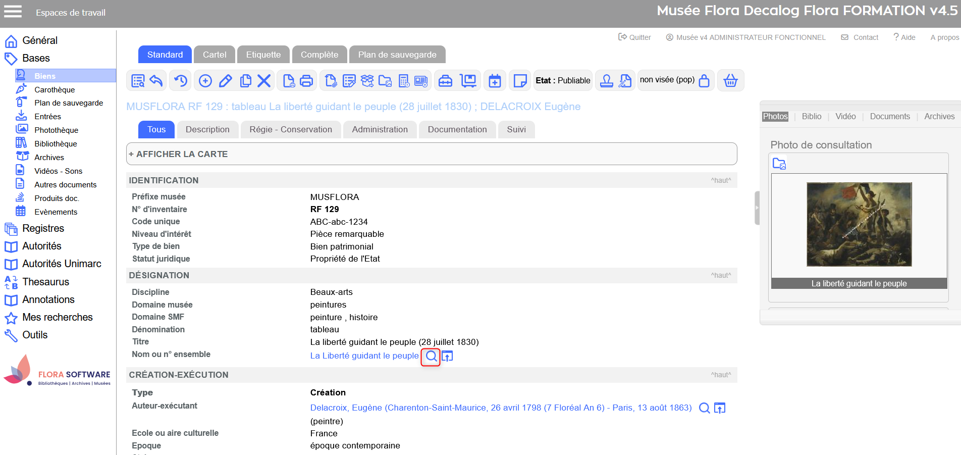The height and width of the screenshot is (455, 961).
Task: Click the calendar add event icon
Action: (x=495, y=81)
